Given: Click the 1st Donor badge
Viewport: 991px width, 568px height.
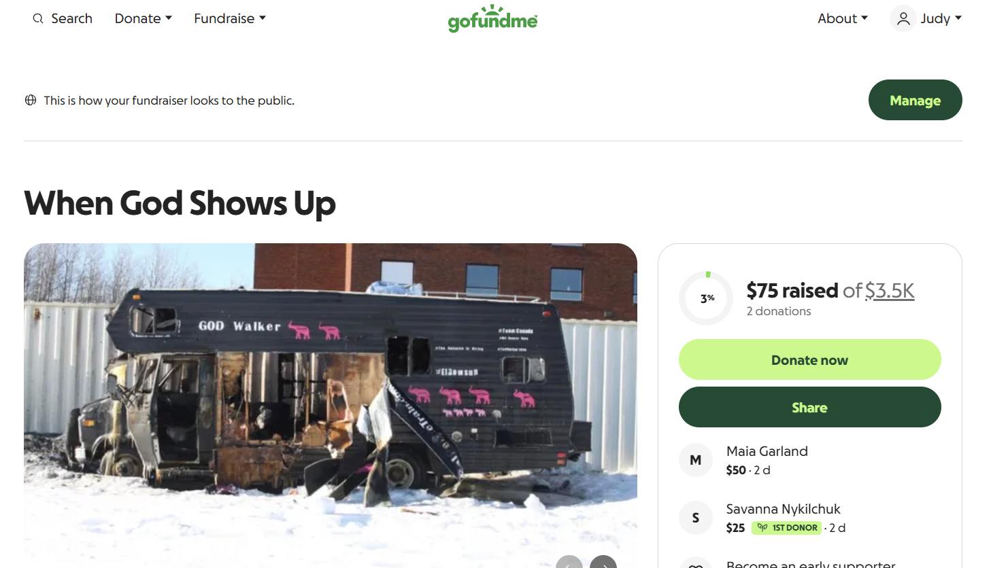Looking at the screenshot, I should 786,528.
